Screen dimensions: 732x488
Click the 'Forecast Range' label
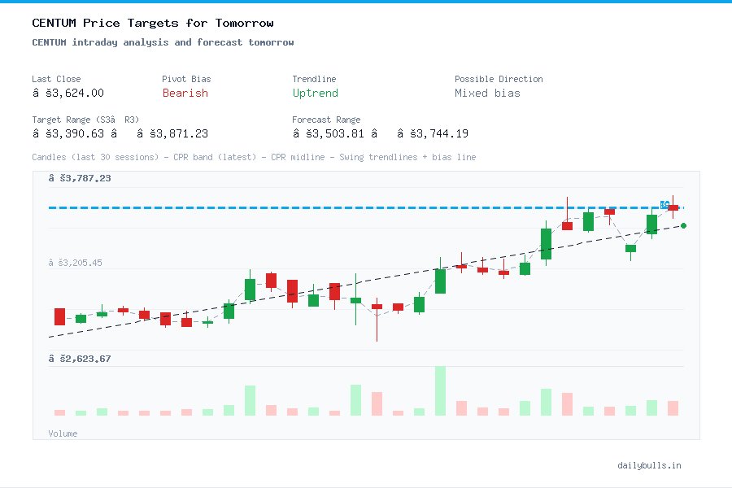click(x=326, y=120)
